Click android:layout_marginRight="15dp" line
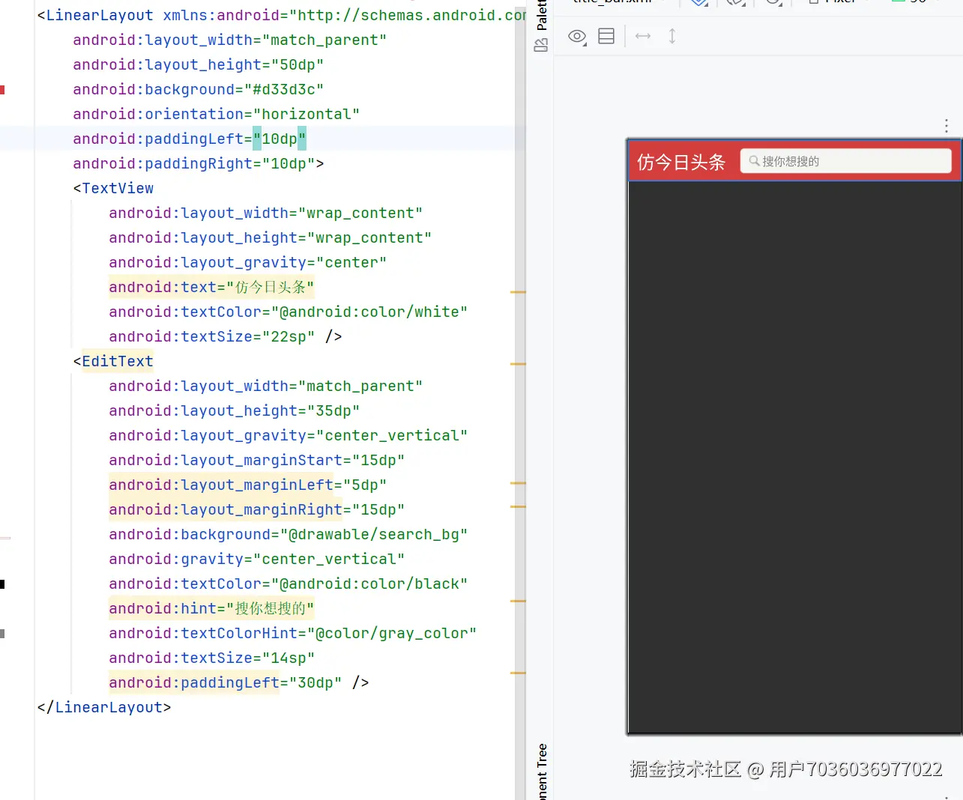The width and height of the screenshot is (963, 800). coord(256,509)
